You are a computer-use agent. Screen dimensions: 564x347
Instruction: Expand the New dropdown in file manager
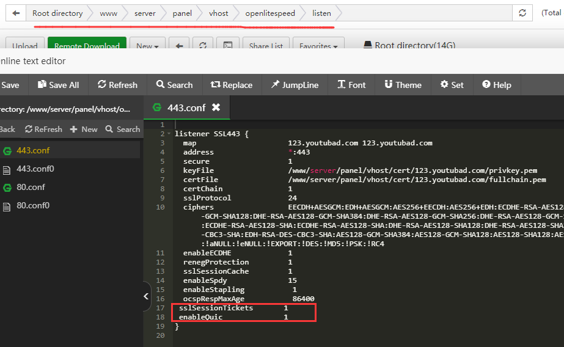pos(147,46)
